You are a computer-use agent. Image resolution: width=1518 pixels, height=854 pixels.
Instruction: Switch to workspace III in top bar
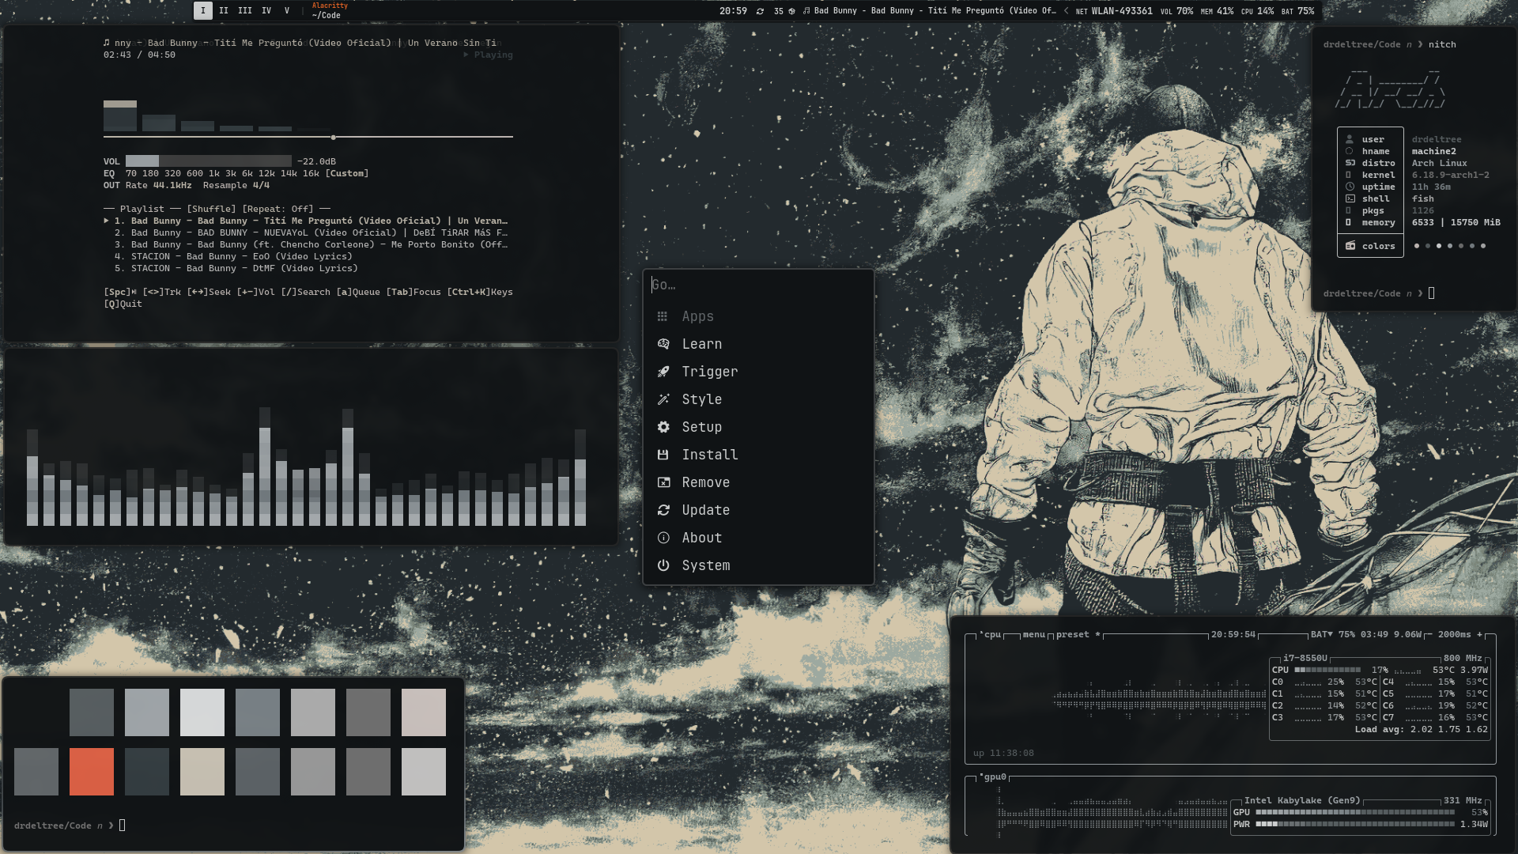pyautogui.click(x=245, y=10)
